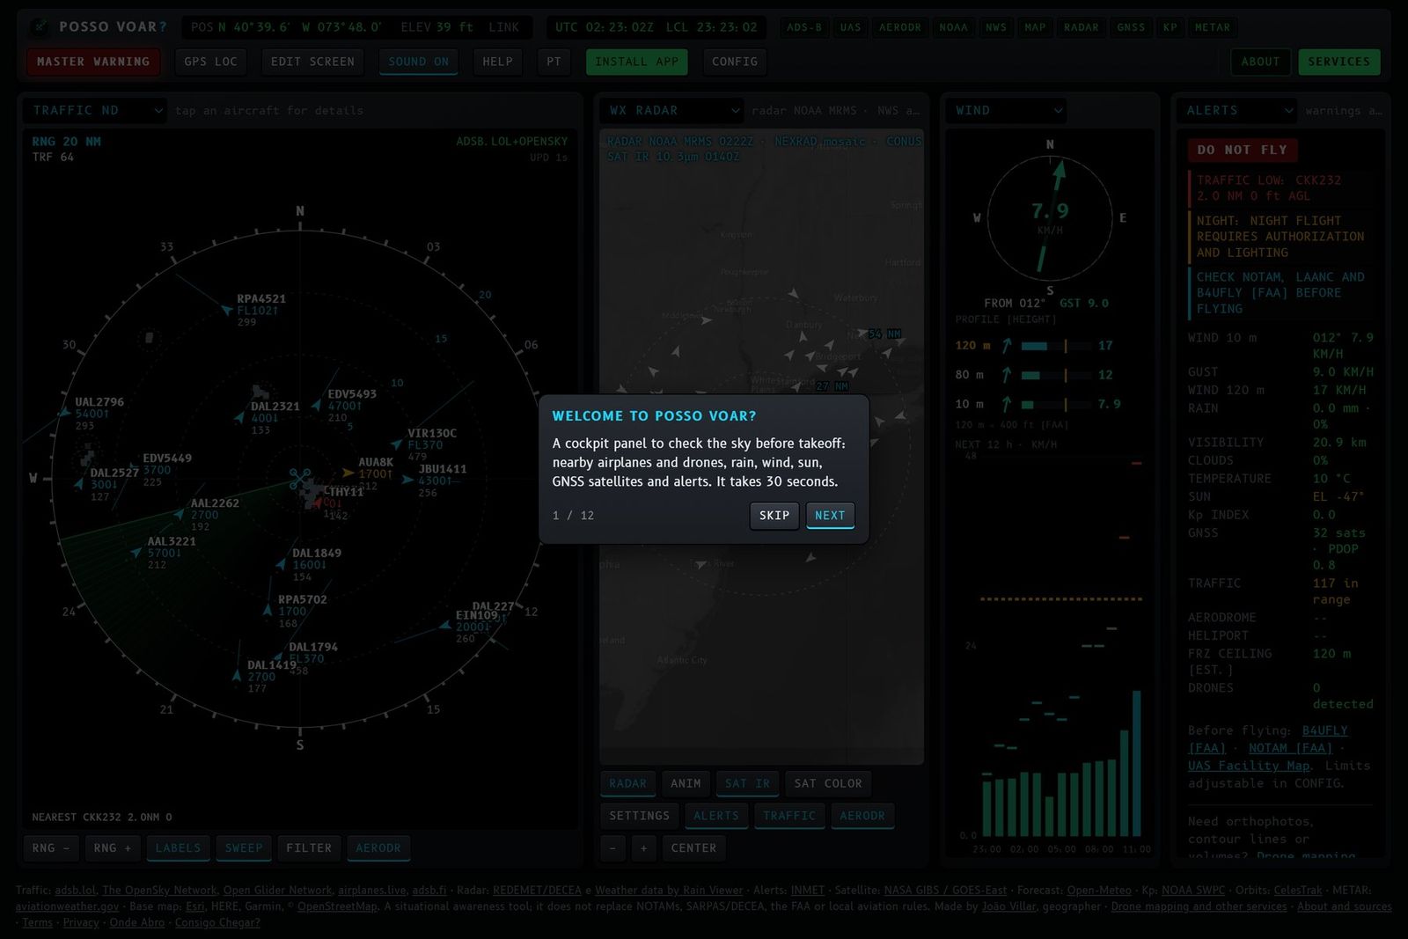Click the KP status indicator
The height and width of the screenshot is (939, 1408).
point(1170,27)
